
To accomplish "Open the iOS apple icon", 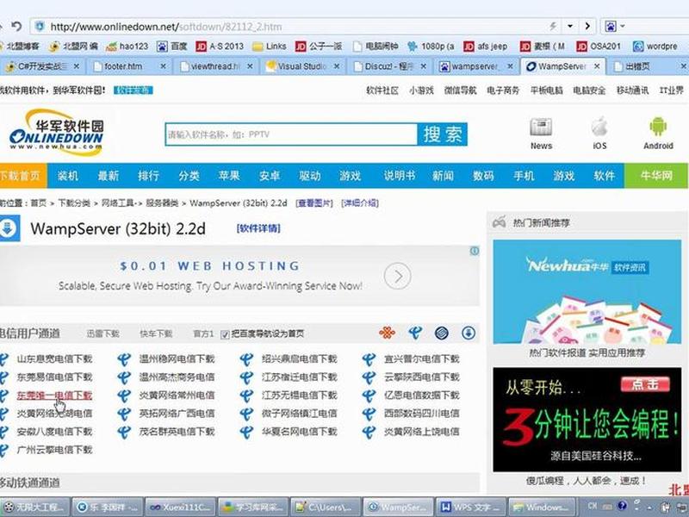I will pyautogui.click(x=599, y=134).
